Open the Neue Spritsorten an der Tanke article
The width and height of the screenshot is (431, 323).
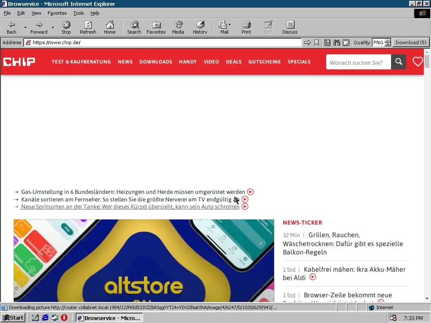coord(130,207)
